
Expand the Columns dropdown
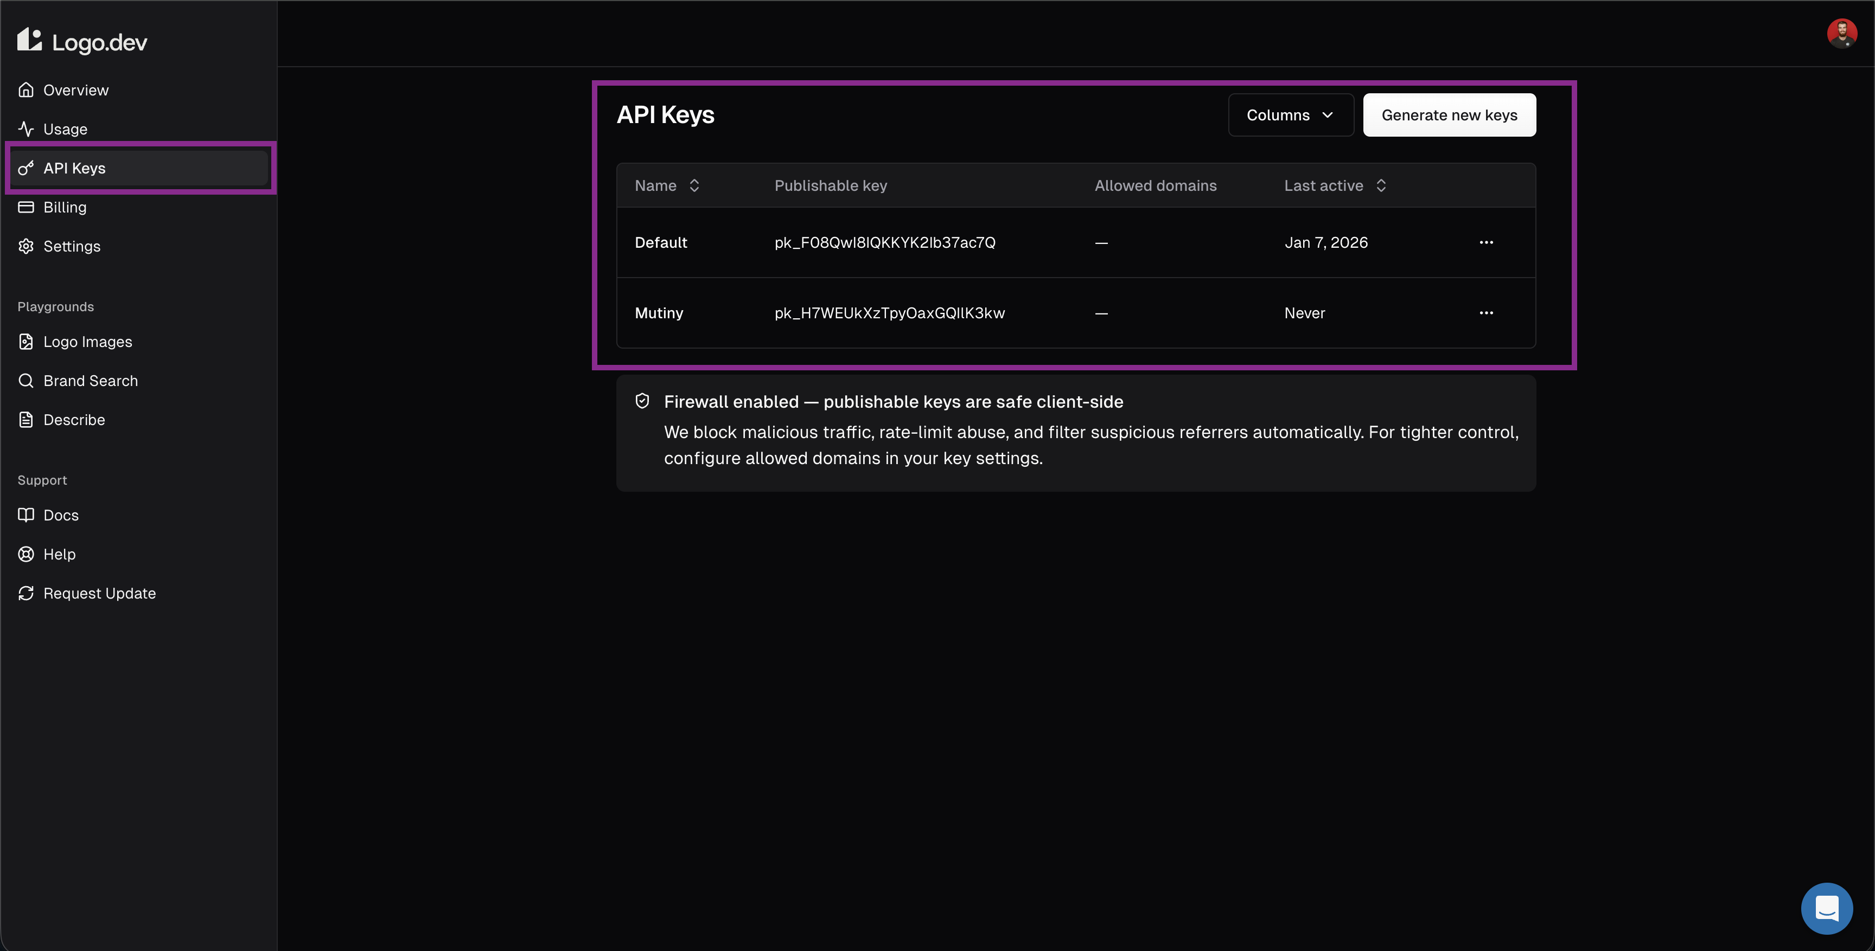click(x=1291, y=115)
